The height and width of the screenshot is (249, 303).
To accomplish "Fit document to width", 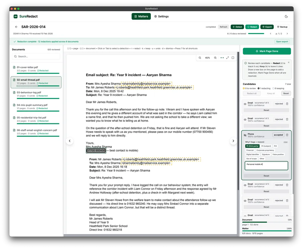I will (x=222, y=58).
